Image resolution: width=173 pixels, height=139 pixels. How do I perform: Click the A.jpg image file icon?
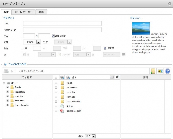(x=62, y=106)
